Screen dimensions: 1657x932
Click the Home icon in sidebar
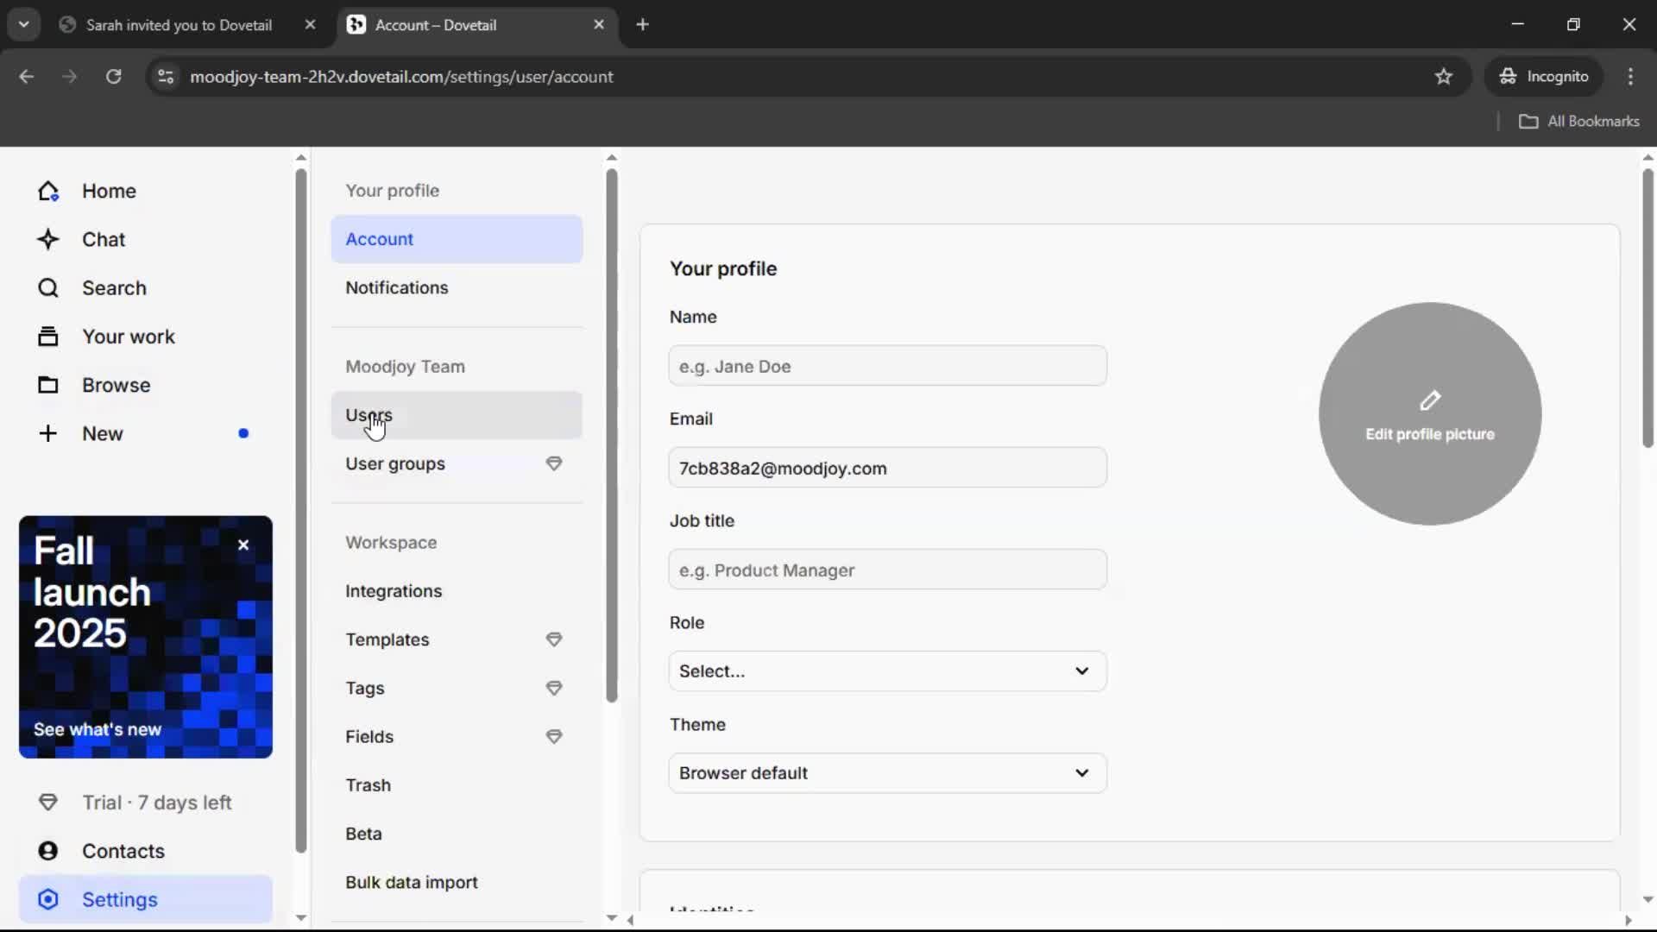[x=48, y=191]
